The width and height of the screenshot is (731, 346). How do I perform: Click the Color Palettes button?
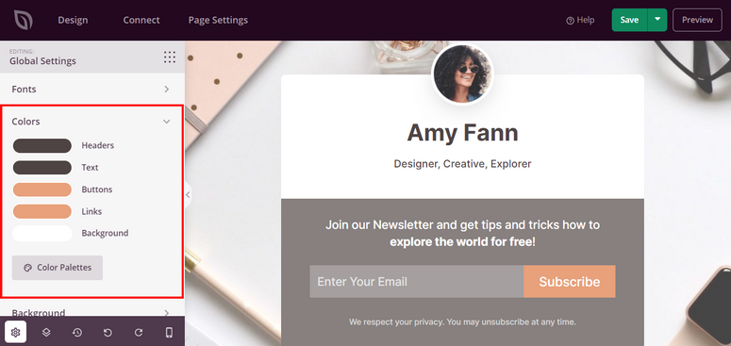[x=58, y=268]
